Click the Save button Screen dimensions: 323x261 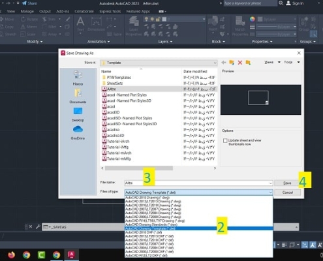(287, 183)
